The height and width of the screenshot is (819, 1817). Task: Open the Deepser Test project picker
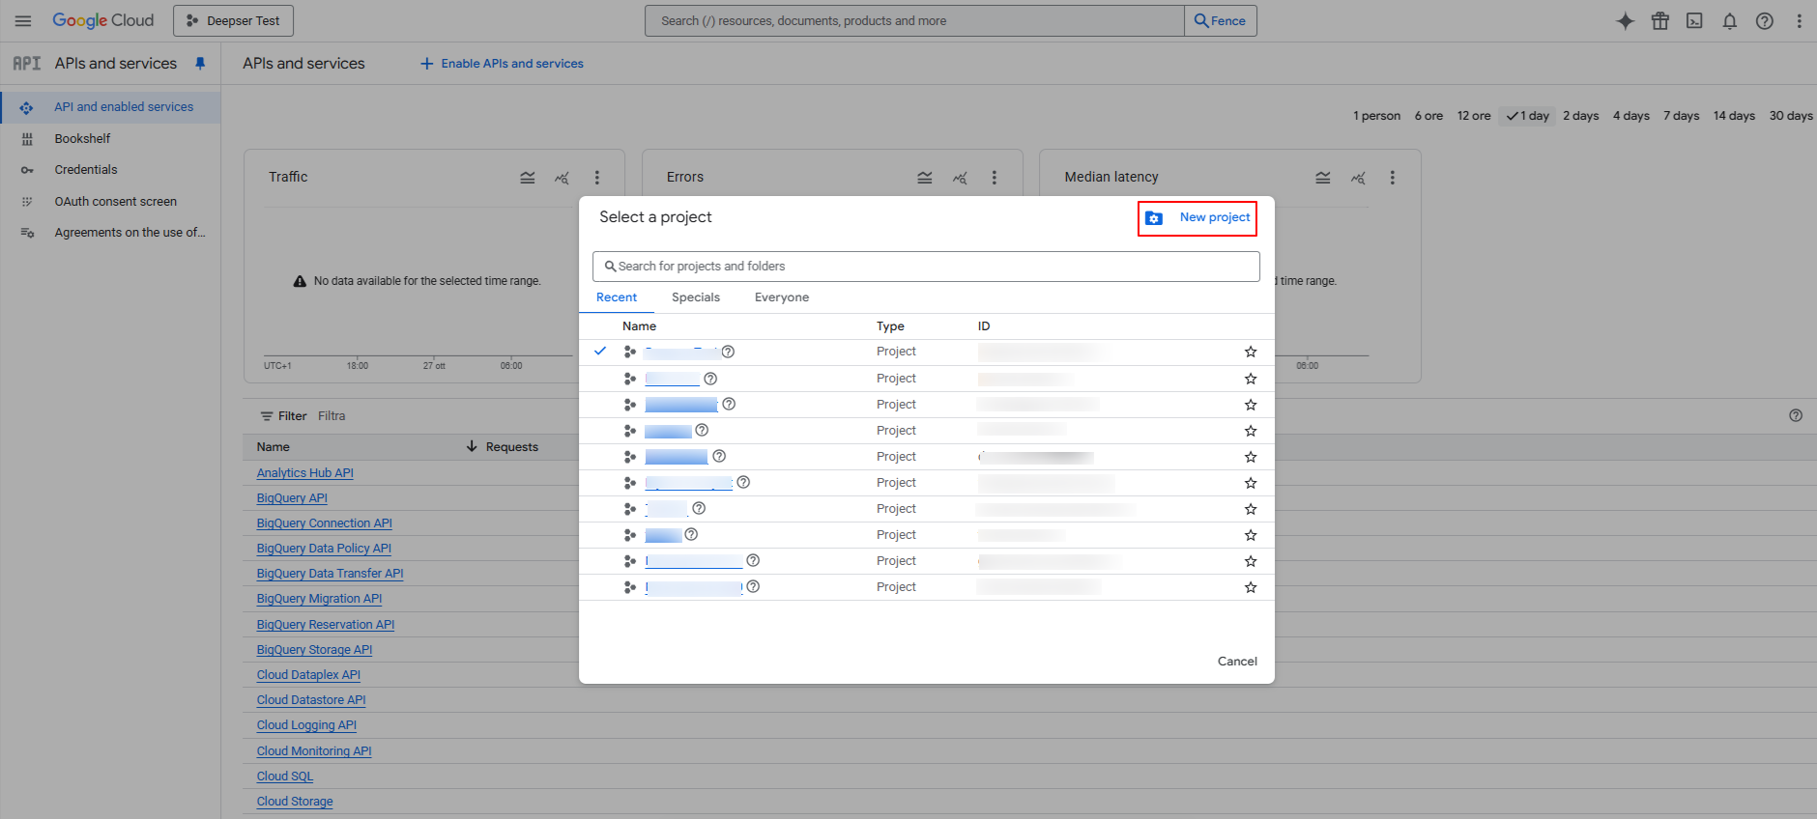click(233, 20)
